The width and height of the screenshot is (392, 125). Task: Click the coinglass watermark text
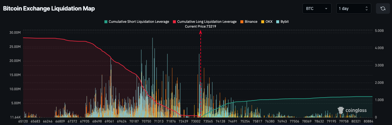[356, 110]
